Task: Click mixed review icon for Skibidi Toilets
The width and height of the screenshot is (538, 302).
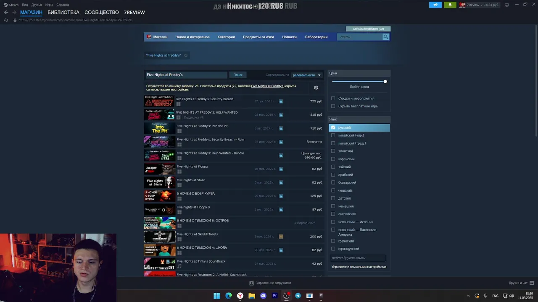Action: 281,237
